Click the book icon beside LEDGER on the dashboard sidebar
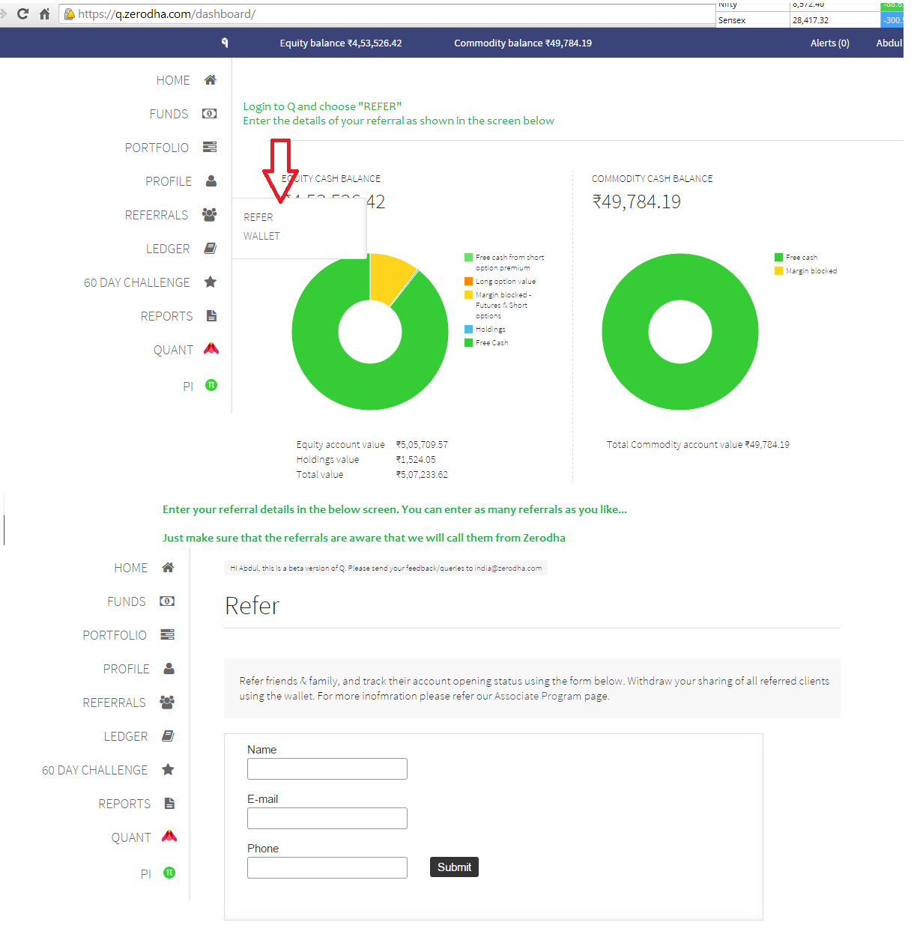This screenshot has height=943, width=920. point(211,248)
